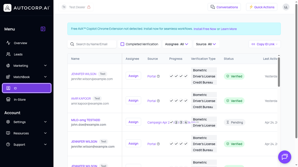This screenshot has height=167, width=298.
Task: Open the MILO-omg TESTADD name link
Action: 86,120
